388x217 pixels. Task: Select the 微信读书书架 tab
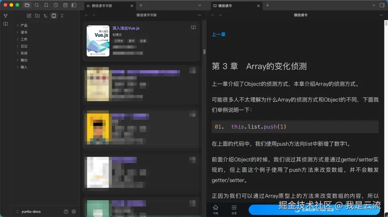point(110,6)
